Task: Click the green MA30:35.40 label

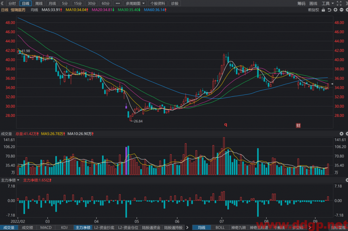Action: 129,10
